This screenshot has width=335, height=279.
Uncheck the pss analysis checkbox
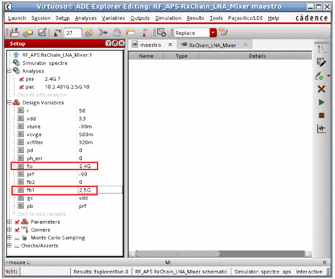(21, 79)
